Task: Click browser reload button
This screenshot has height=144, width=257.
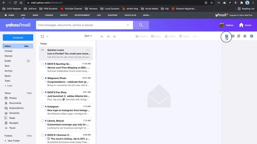Action: click(x=15, y=3)
